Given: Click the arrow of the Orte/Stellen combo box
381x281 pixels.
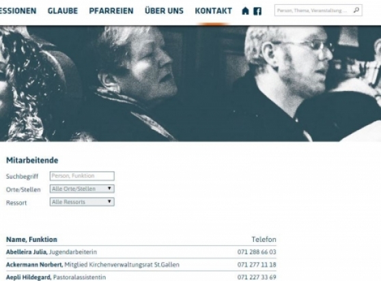Looking at the screenshot, I should 109,189.
